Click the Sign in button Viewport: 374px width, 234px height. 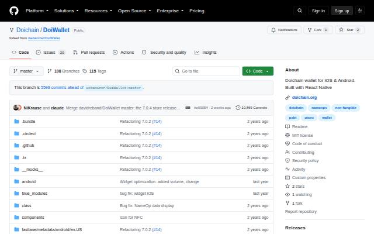point(318,11)
